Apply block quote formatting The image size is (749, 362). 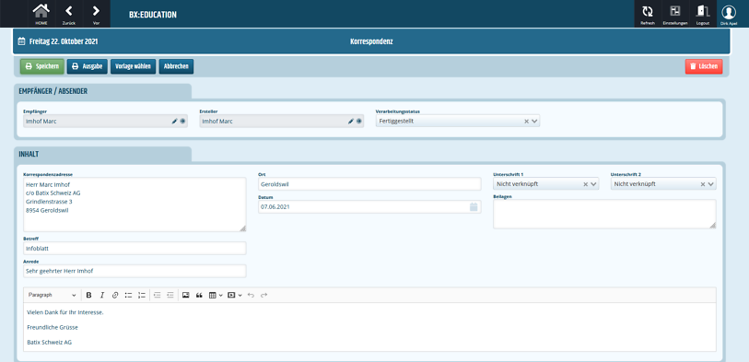click(x=199, y=295)
